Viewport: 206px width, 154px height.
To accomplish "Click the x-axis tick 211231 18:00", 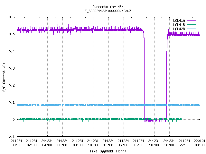I will pyautogui.click(x=154, y=143).
